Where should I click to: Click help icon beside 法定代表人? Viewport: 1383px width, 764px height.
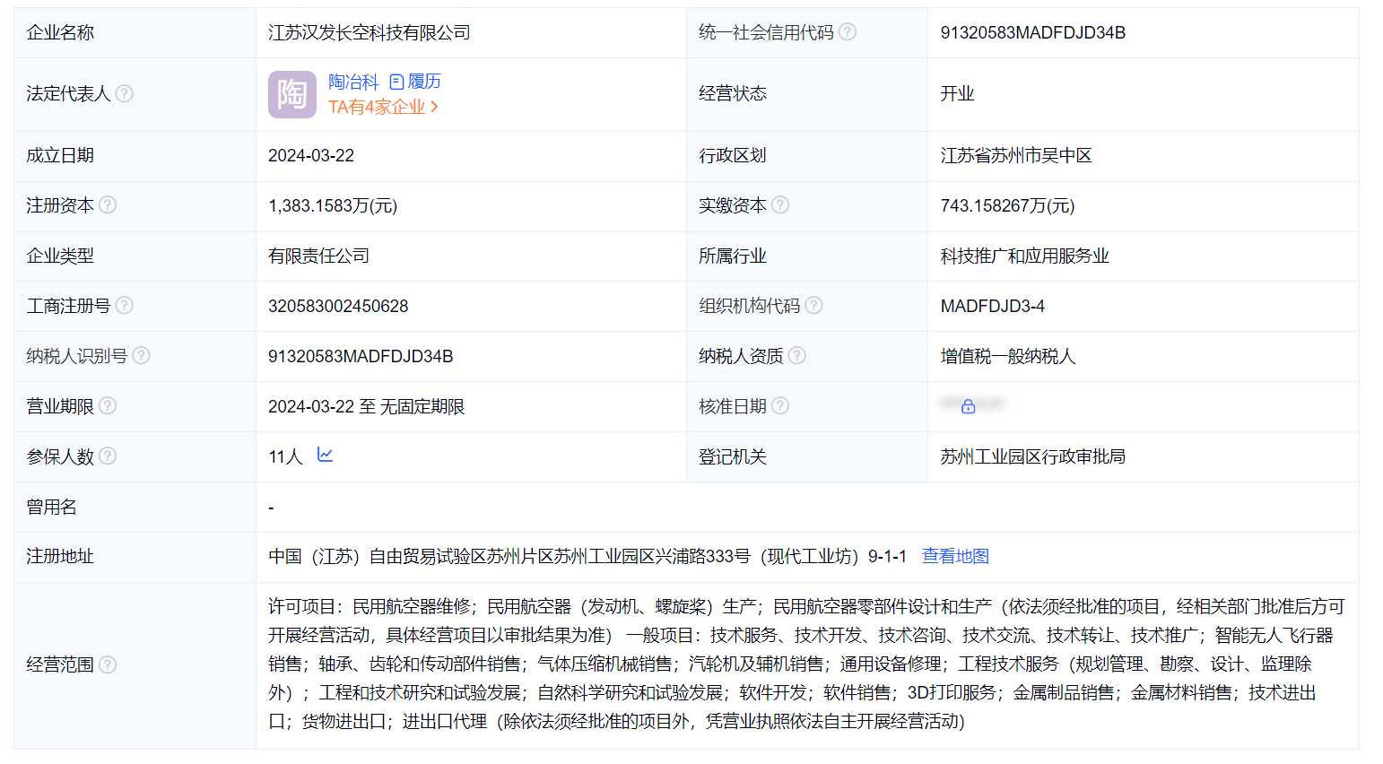[x=125, y=93]
